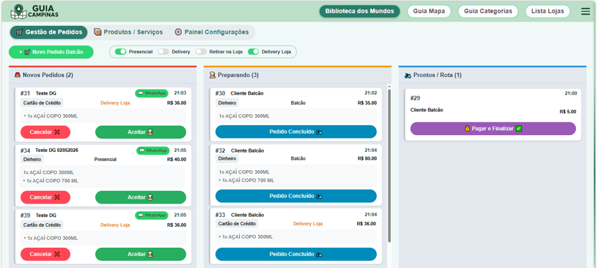Open the Gestão de Pedidos tab
597x268 pixels.
coord(49,32)
